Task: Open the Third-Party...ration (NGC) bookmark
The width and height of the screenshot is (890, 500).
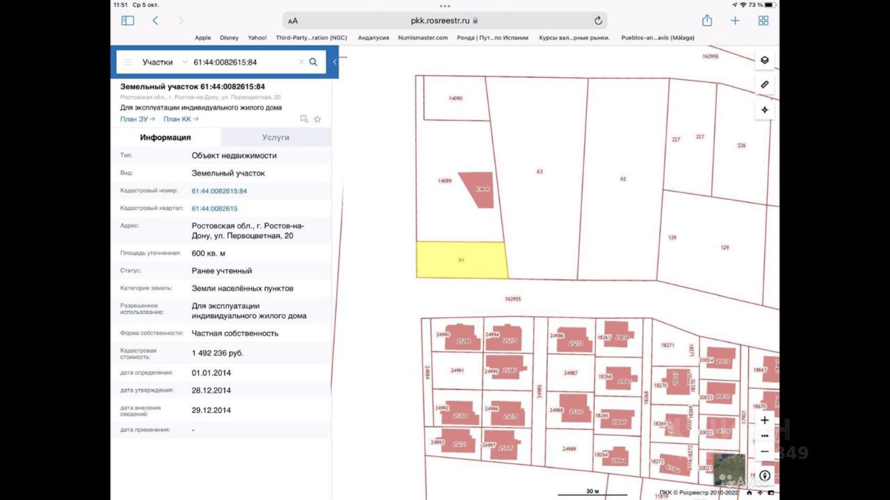Action: tap(311, 37)
